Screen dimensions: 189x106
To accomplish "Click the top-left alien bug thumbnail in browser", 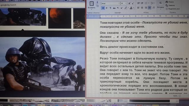I will point(23,17).
